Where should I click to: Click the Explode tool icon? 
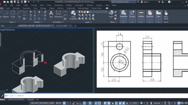click(x=45, y=15)
